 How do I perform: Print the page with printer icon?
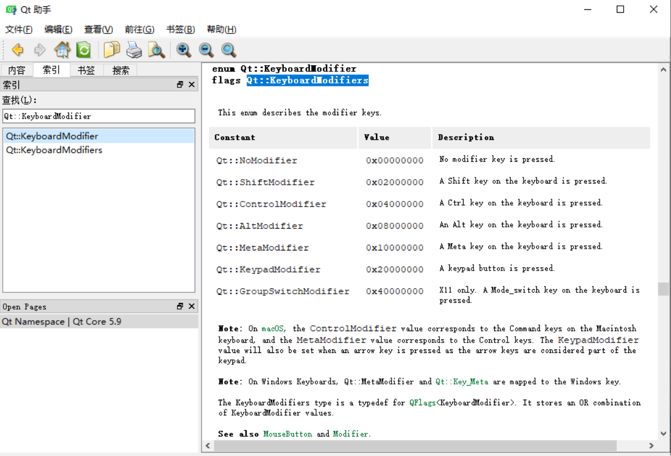coord(134,50)
